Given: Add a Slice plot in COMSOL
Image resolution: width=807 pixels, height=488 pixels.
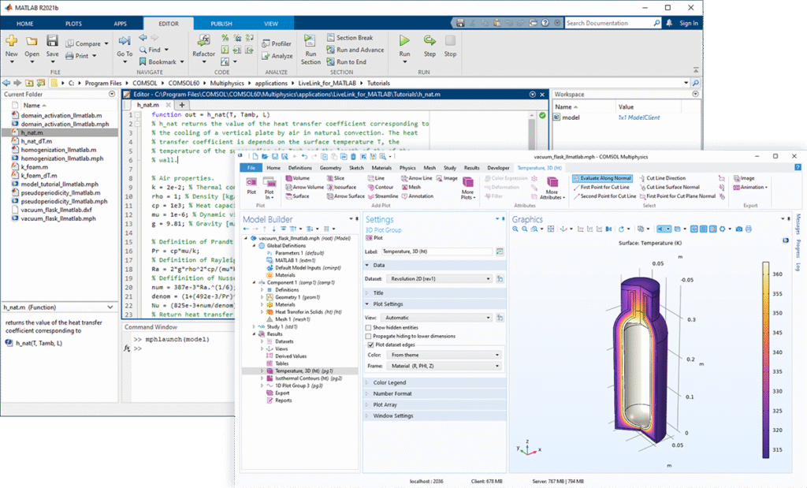Looking at the screenshot, I should point(336,178).
